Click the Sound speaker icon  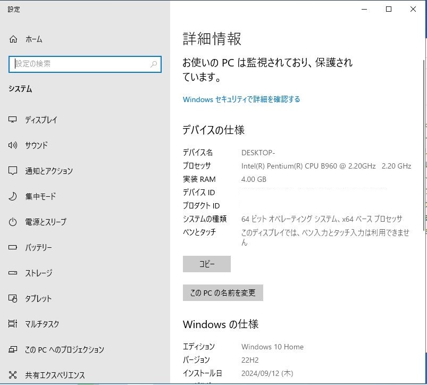[x=13, y=145]
